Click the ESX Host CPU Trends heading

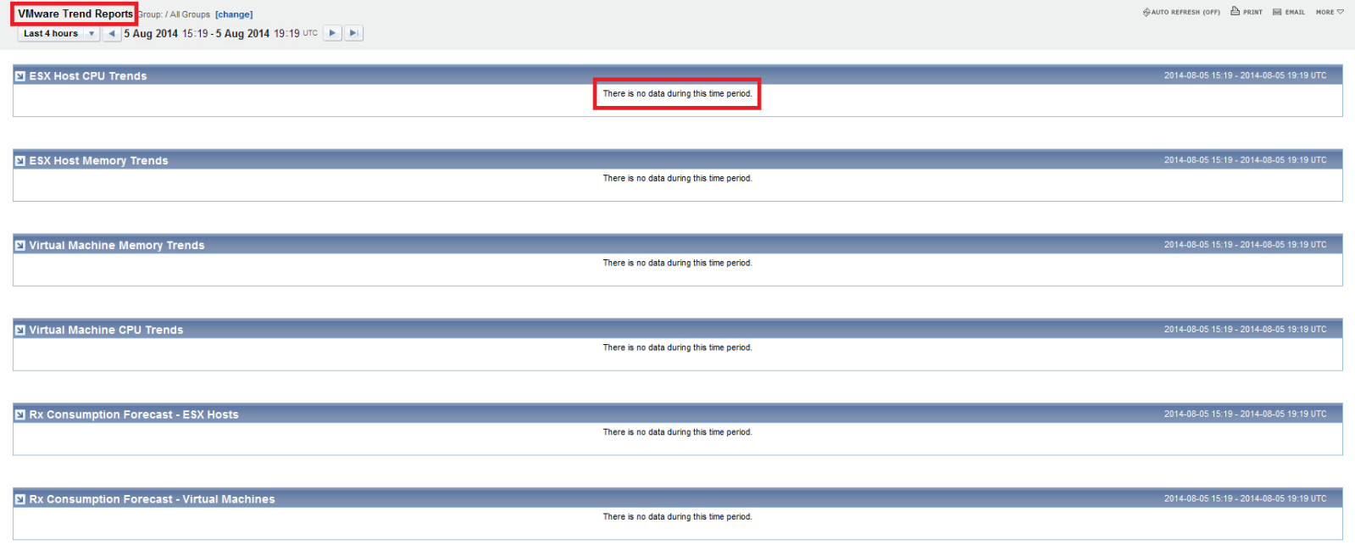tap(88, 76)
